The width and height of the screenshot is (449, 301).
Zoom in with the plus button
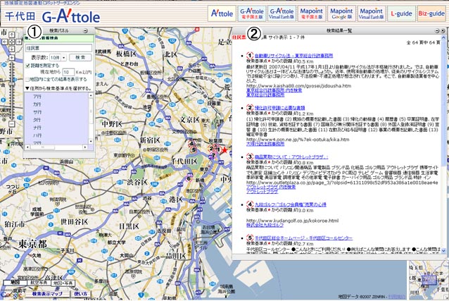pos(11,58)
